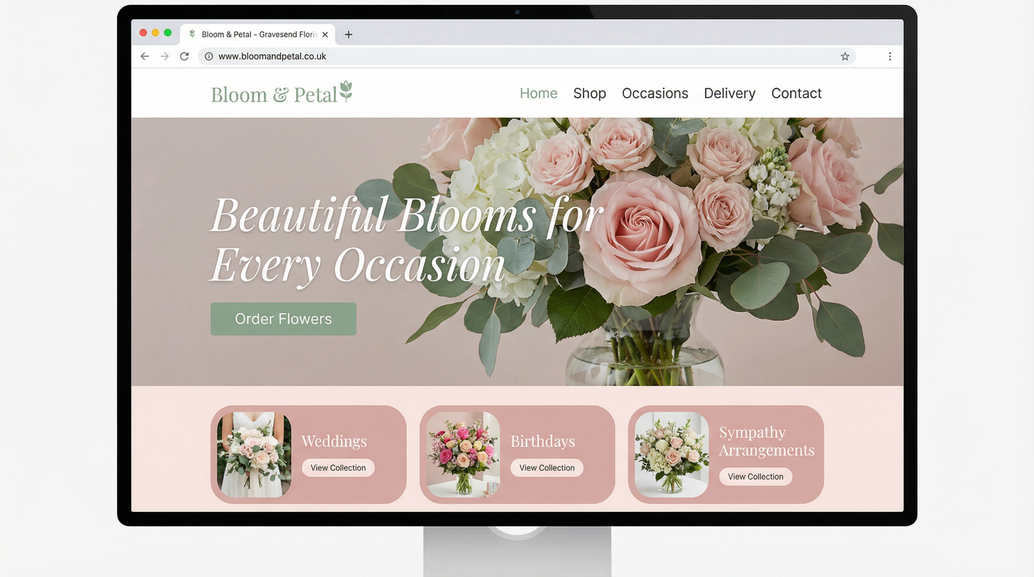Open a new tab with the plus icon
Viewport: 1034px width, 577px height.
coord(348,35)
